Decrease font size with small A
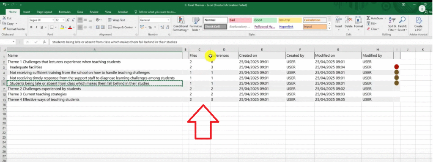Viewport: 433px width, 162px height. [73, 20]
